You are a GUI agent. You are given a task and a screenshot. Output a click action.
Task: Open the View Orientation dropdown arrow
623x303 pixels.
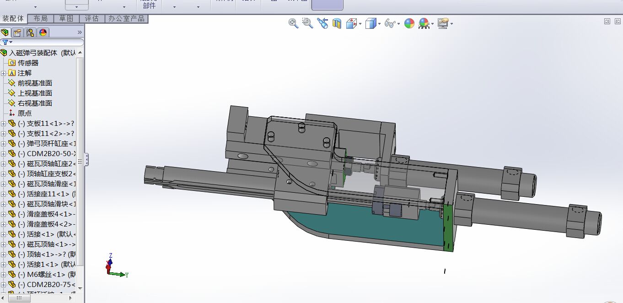tap(360, 24)
